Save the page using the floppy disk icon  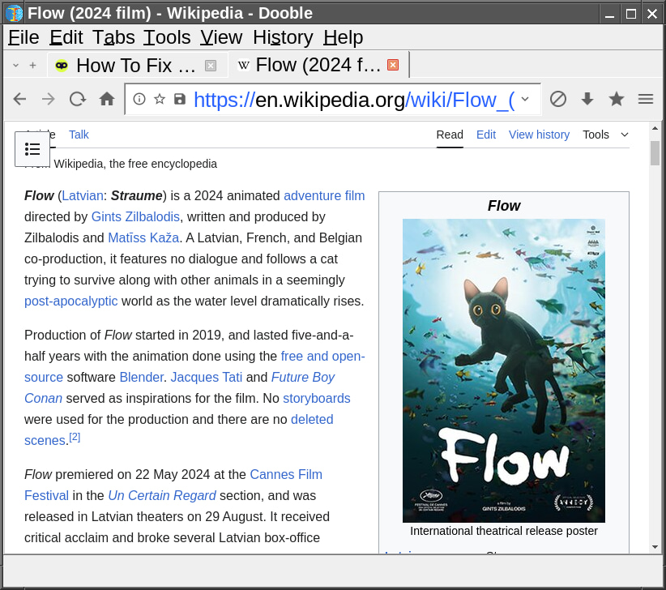tap(180, 99)
